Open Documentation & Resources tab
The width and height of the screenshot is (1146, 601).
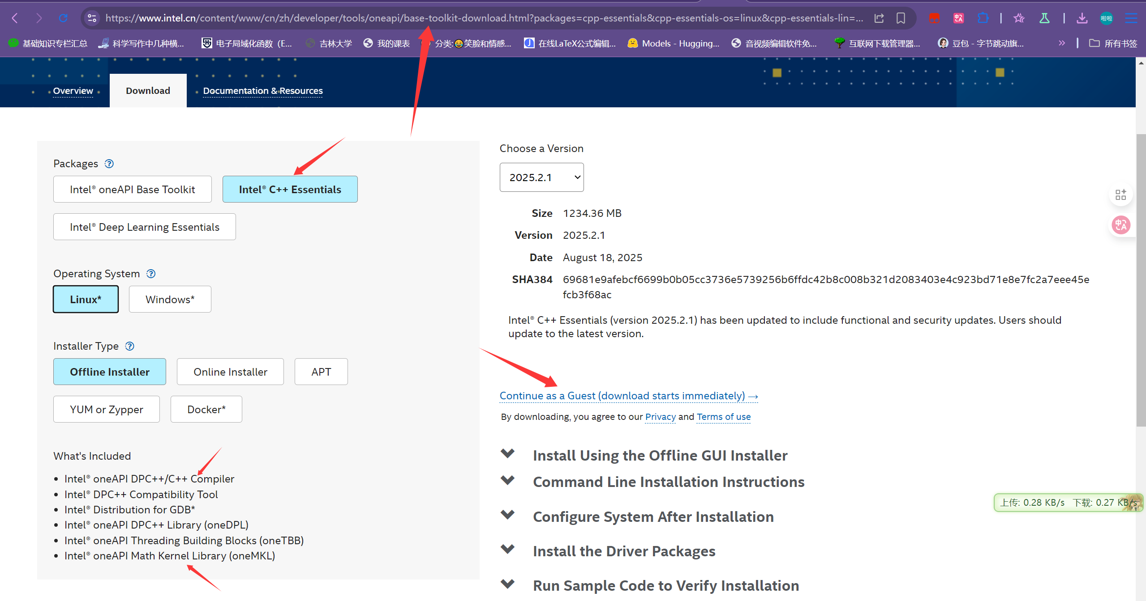coord(263,91)
